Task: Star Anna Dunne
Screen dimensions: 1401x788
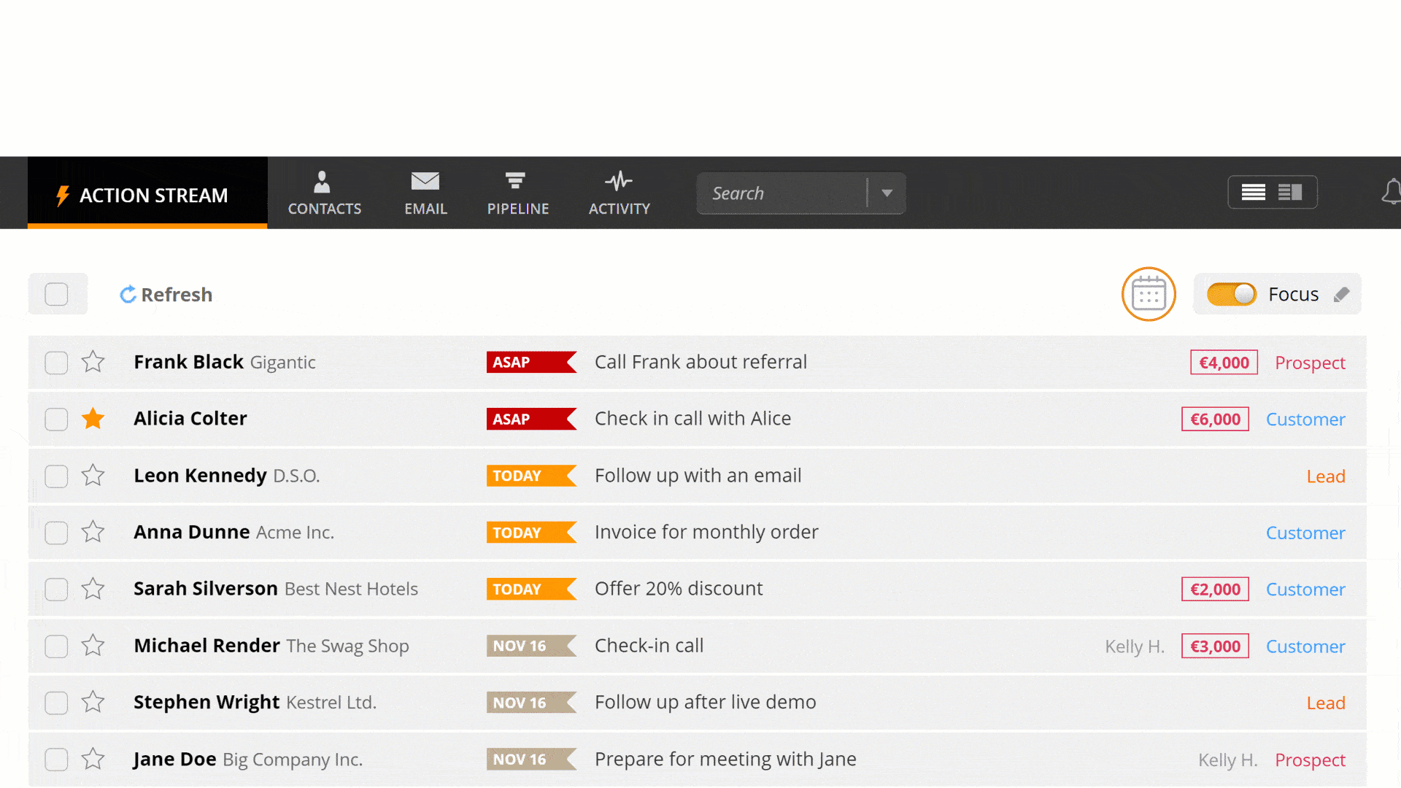Action: 93,533
